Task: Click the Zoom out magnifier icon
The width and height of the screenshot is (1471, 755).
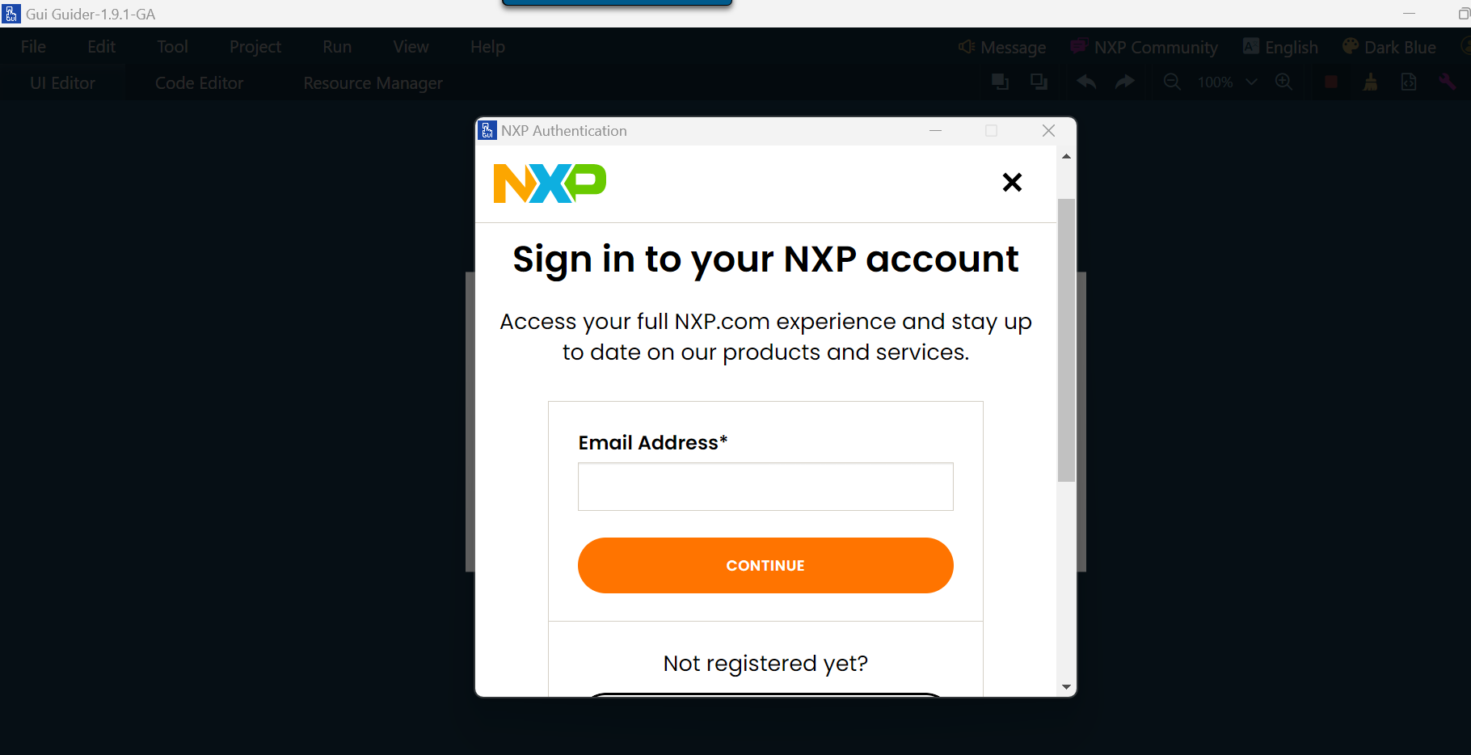Action: pyautogui.click(x=1171, y=82)
